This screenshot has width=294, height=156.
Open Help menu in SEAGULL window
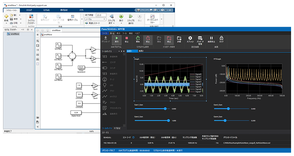pyautogui.click(x=137, y=33)
